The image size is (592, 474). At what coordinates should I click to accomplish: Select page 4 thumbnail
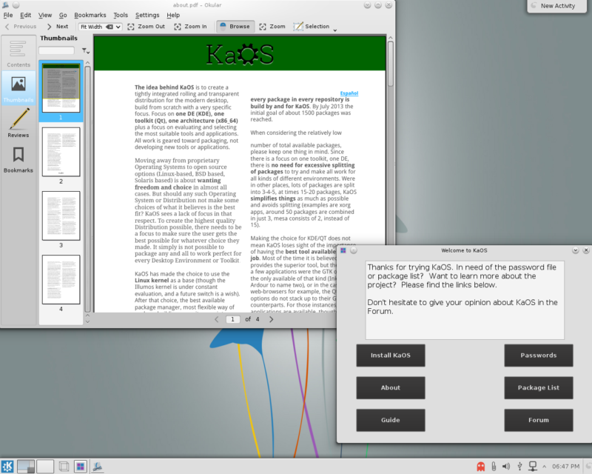(x=61, y=279)
